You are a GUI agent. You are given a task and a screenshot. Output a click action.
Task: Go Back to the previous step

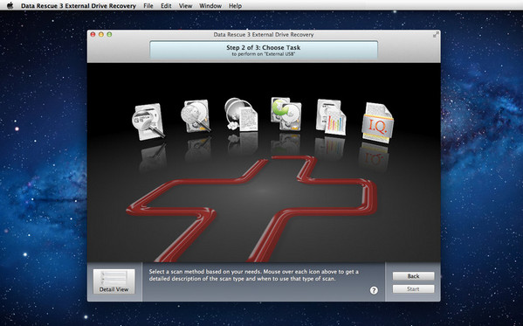pos(413,276)
